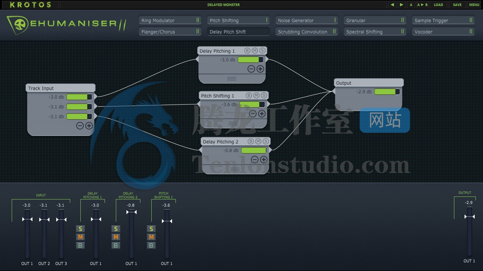This screenshot has width=483, height=271.
Task: Select the Delay Pitch Shift module
Action: coord(238,32)
